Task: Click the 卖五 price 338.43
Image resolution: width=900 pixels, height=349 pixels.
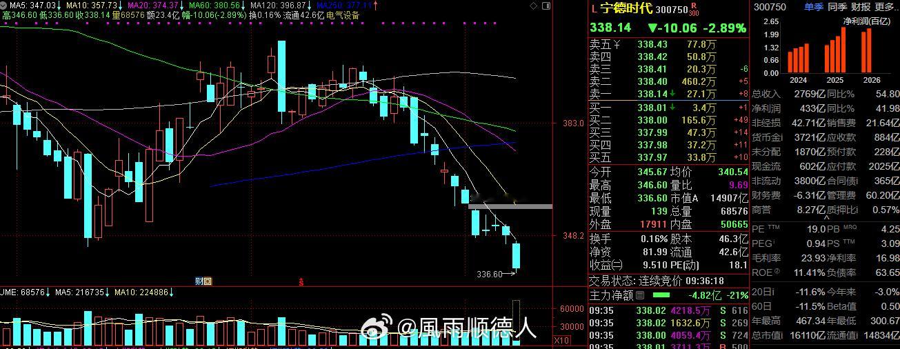Action: pos(652,44)
